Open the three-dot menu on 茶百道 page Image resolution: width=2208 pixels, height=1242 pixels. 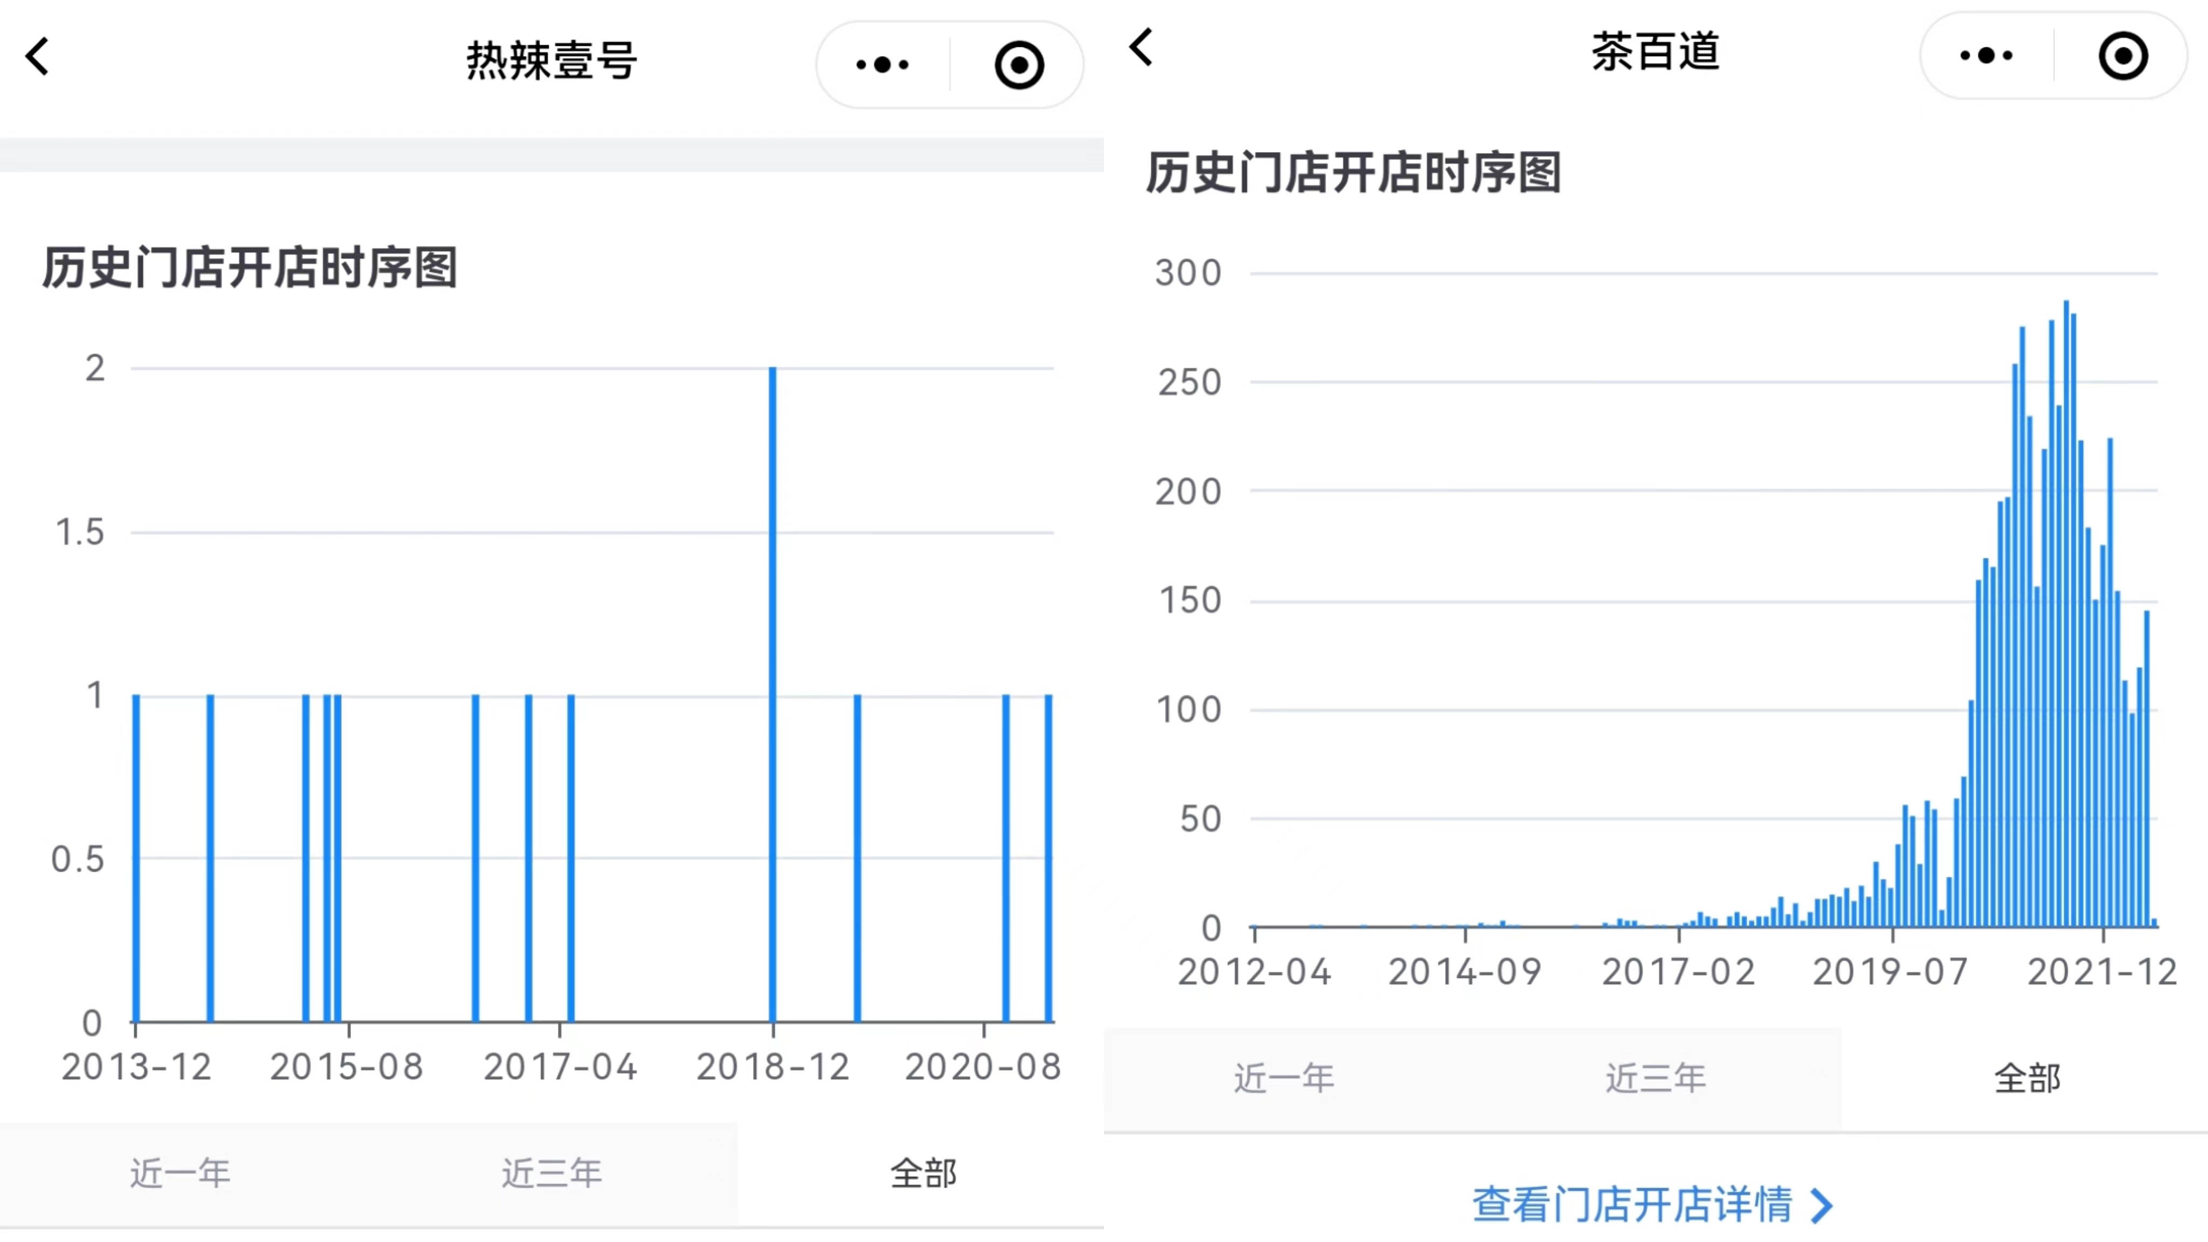coord(1987,56)
